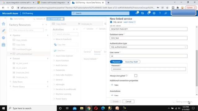Screen dimensions: 198x111
Task: Open the Monitor icon in left sidebar
Action: pos(3,38)
